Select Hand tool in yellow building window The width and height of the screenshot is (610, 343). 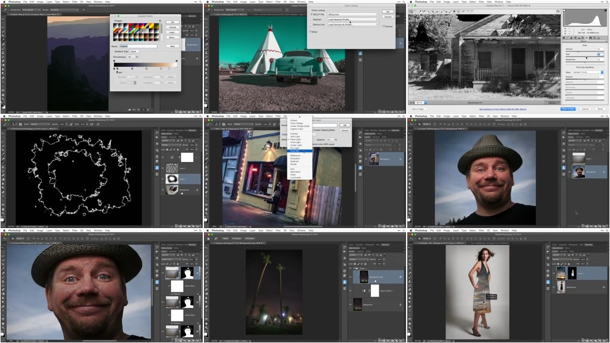point(206,209)
